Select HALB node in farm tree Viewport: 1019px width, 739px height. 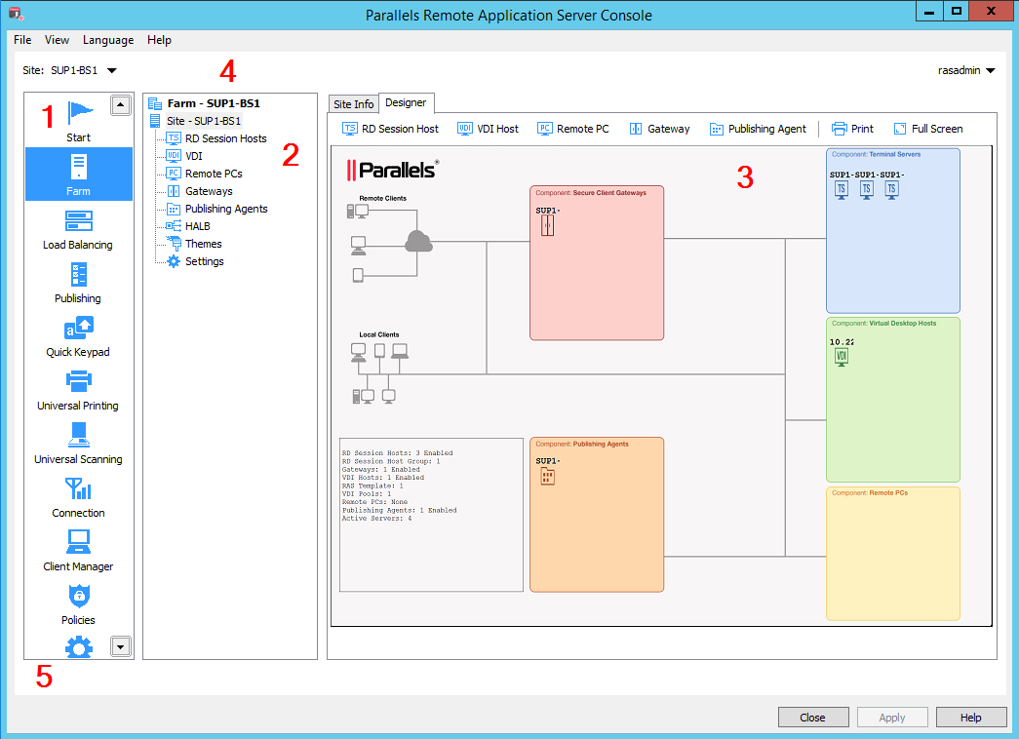(x=197, y=226)
